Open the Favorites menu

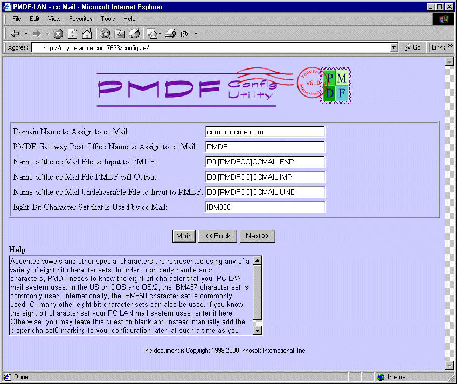click(80, 19)
